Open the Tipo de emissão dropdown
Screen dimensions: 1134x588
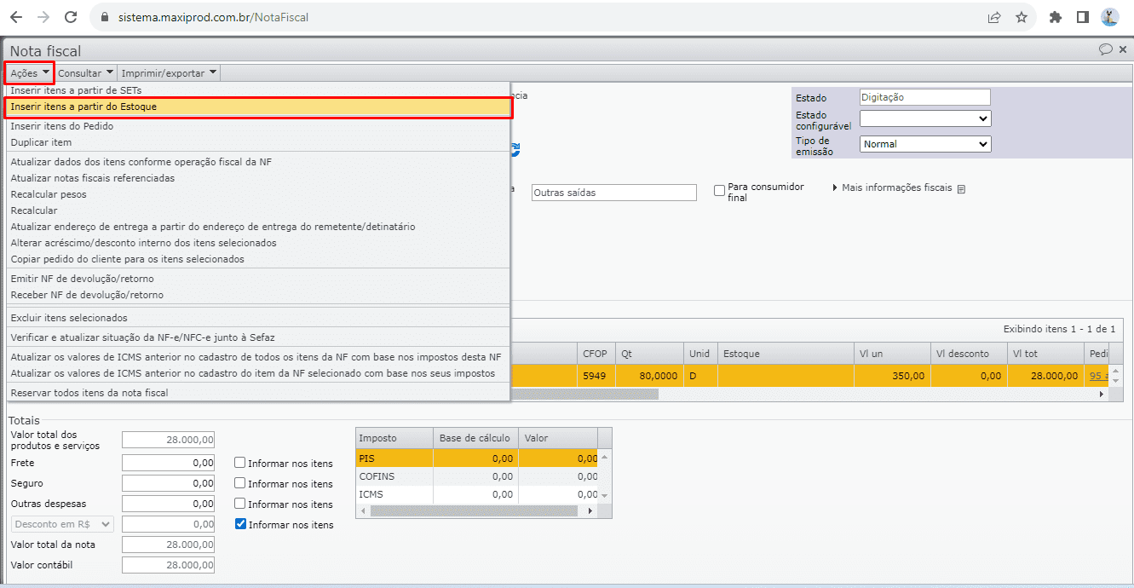pos(924,145)
